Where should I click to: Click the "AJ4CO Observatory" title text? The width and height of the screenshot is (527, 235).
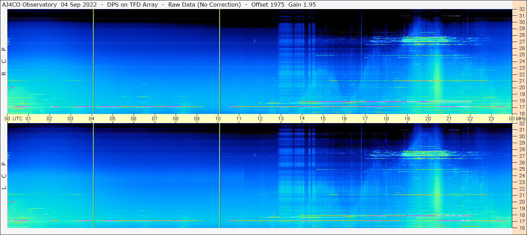(29, 5)
